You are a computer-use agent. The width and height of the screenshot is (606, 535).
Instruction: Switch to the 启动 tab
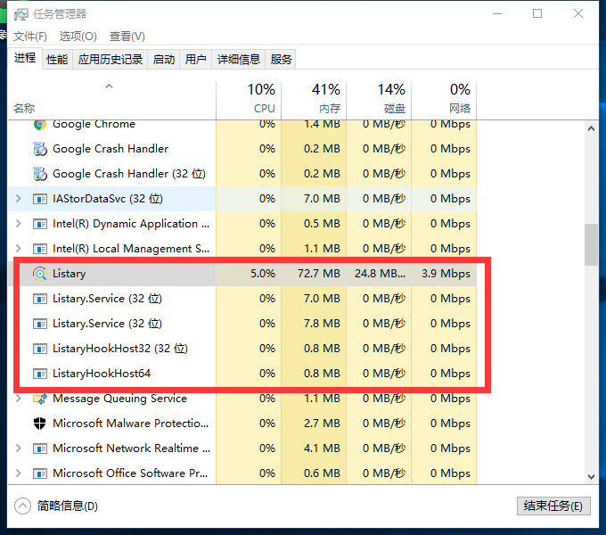click(x=164, y=60)
